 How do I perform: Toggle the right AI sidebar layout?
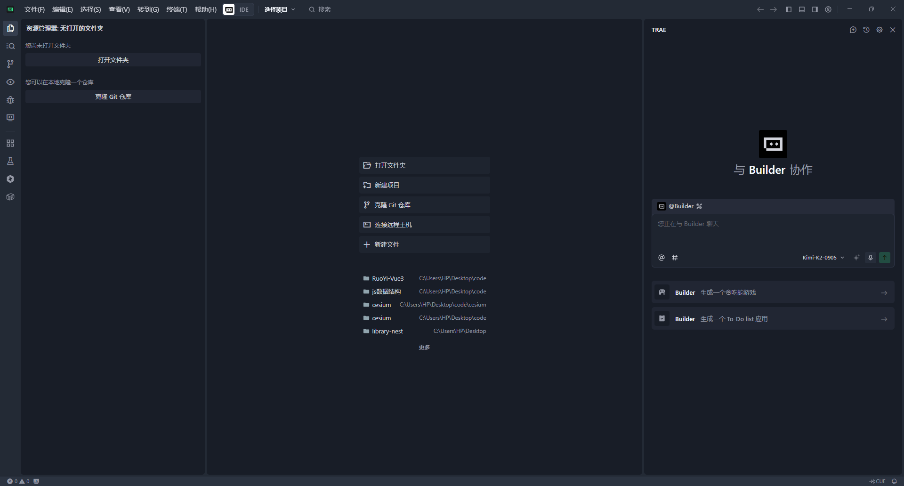[815, 9]
